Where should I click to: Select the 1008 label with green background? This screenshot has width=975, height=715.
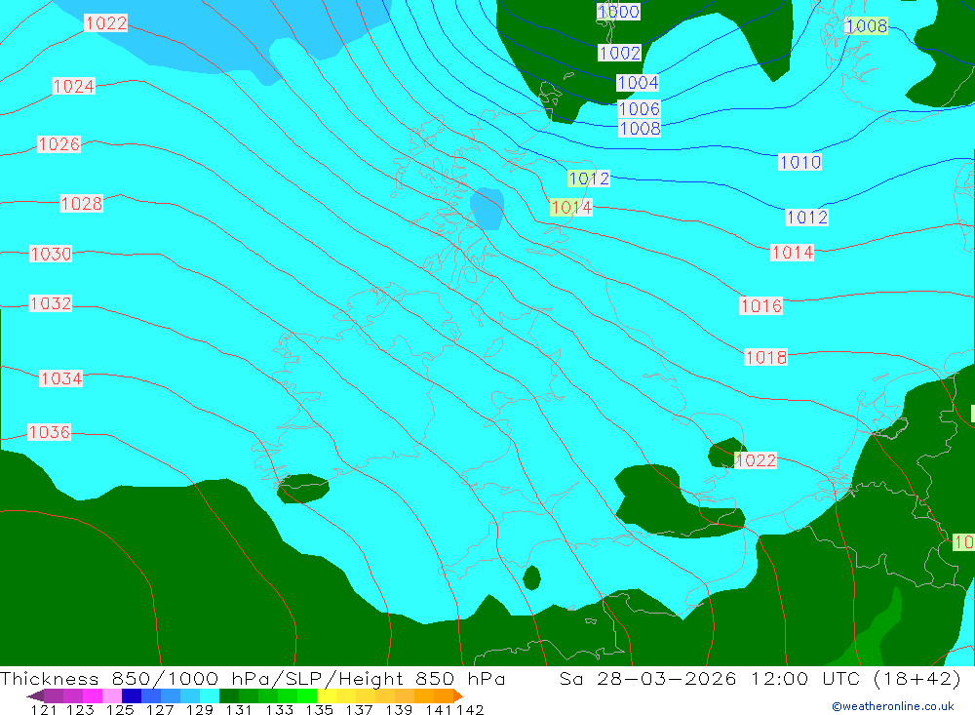coord(867,25)
